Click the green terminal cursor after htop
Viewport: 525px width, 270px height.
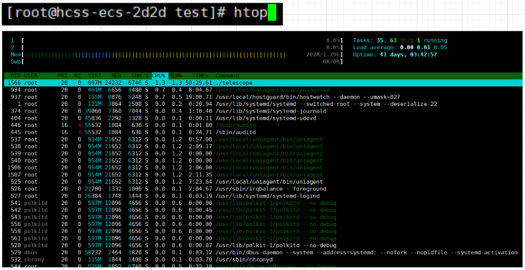pyautogui.click(x=272, y=13)
